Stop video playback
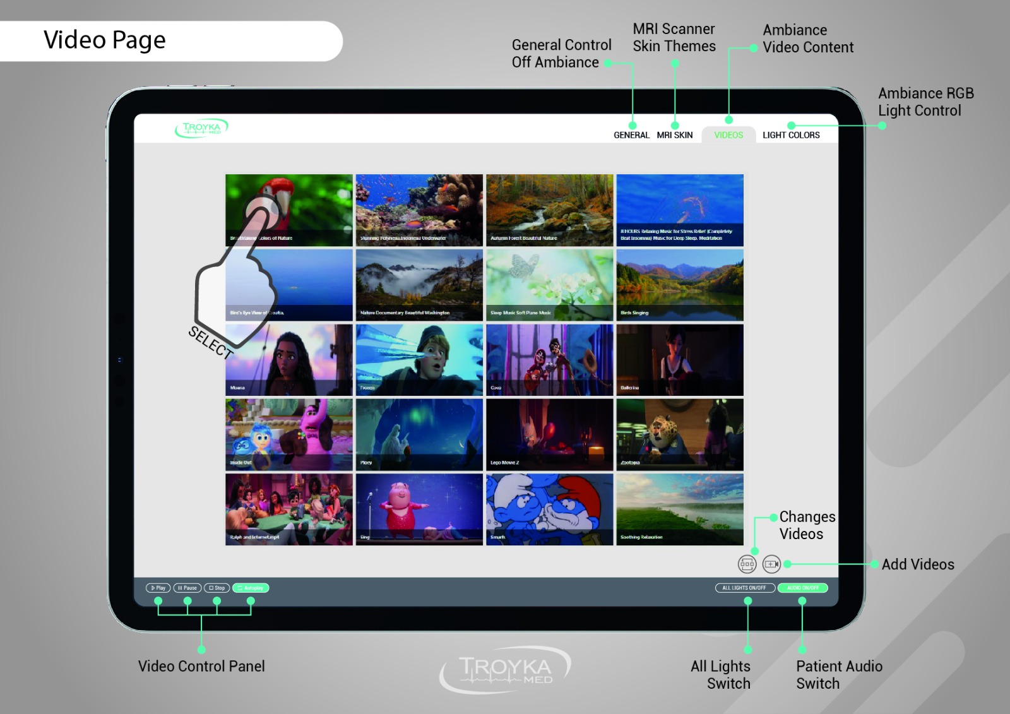The width and height of the screenshot is (1010, 714). tap(217, 588)
